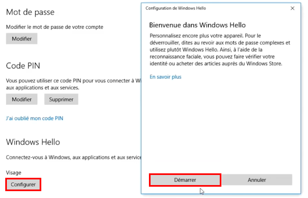
Task: Select the Windows Hello section heading
Action: pyautogui.click(x=33, y=142)
